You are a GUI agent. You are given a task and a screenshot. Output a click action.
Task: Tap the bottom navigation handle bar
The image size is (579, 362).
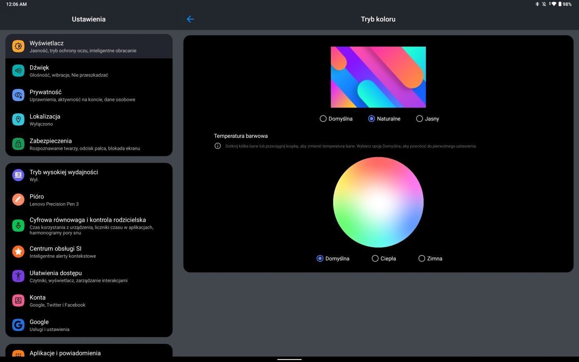pyautogui.click(x=289, y=360)
